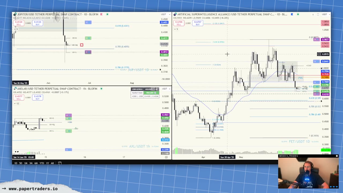Open the go-to-date calendar icon
This screenshot has height=193, width=343.
click(x=59, y=163)
